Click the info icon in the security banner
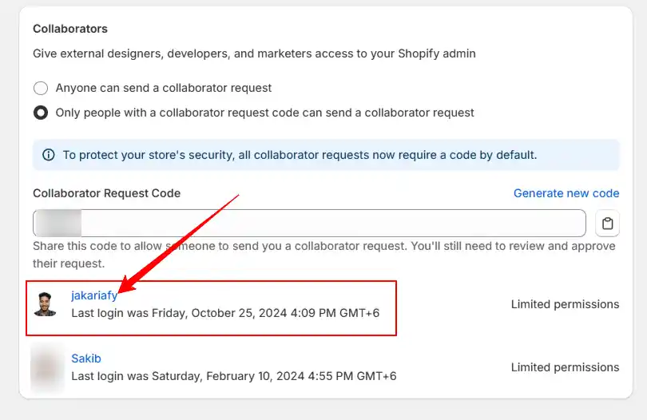Viewport: 647px width, 420px height. tap(49, 155)
